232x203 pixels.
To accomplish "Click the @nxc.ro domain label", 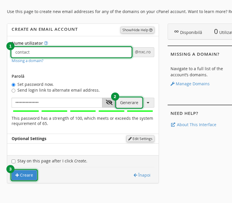I will [143, 52].
